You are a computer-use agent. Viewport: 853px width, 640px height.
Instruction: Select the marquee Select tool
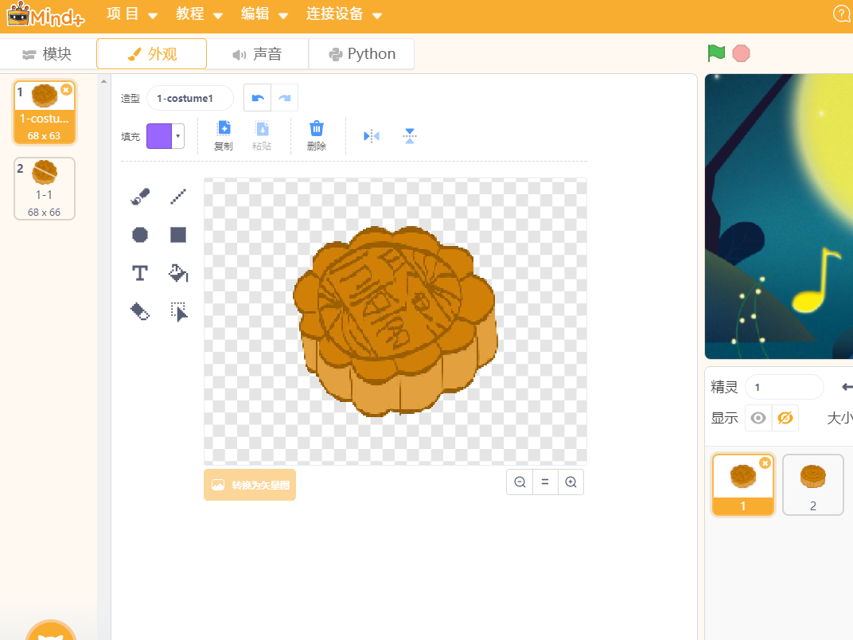pyautogui.click(x=178, y=311)
